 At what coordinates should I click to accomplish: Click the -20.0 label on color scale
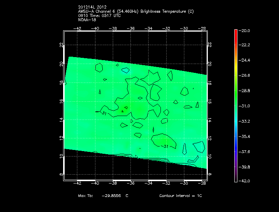click(246, 30)
